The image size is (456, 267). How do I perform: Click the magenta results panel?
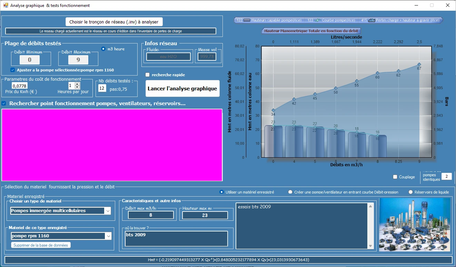click(x=112, y=145)
